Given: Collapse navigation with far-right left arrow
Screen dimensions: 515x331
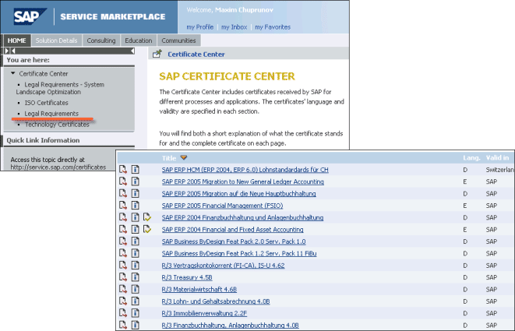Looking at the screenshot, I should (132, 51).
